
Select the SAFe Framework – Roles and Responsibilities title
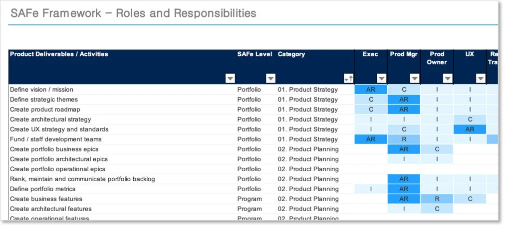(133, 13)
